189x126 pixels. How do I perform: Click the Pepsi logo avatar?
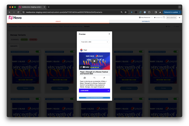(x=81, y=50)
